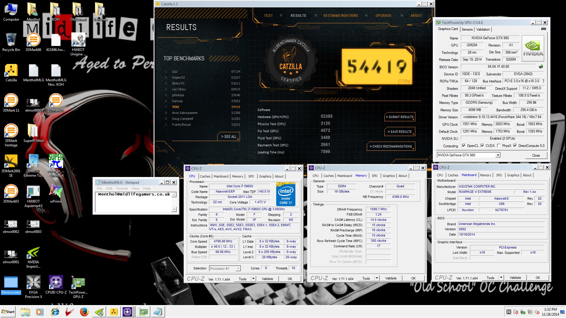Toggle the CUDA checkbox in GPU-Z

[482, 146]
